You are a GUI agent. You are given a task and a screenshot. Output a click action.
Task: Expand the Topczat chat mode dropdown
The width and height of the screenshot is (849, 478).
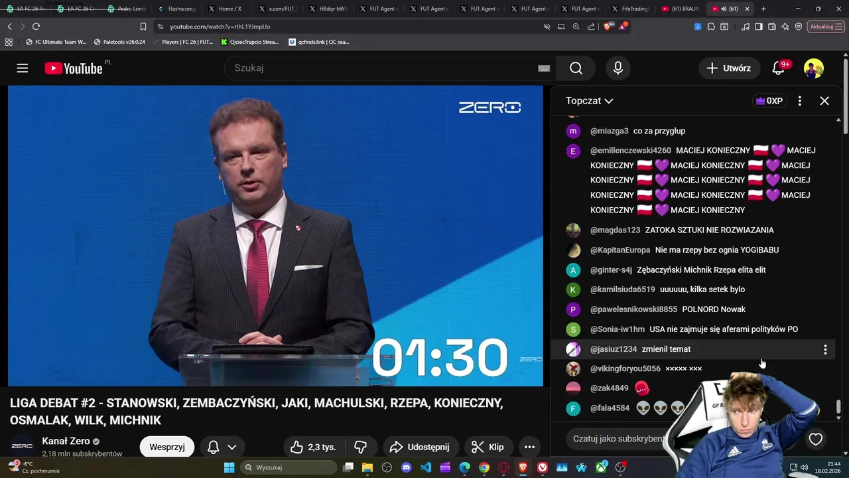[x=589, y=101]
